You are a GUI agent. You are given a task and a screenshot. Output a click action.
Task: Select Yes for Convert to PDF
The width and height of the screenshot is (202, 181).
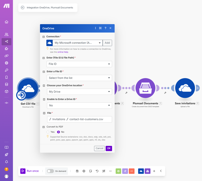point(48,132)
